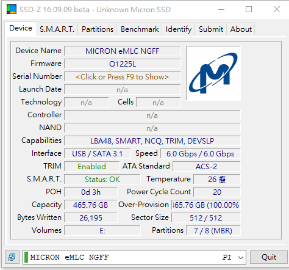Click the MICRON eMLC NGFF drive combo box

point(134,257)
